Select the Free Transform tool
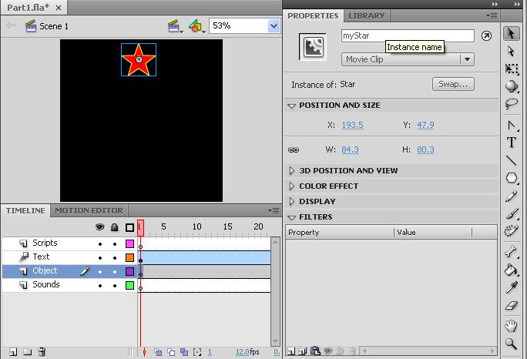 (x=511, y=69)
